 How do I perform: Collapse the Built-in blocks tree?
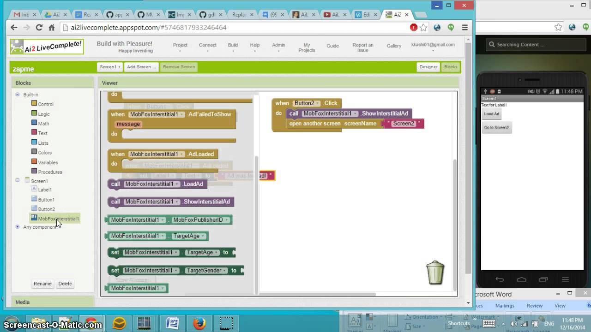tap(18, 95)
